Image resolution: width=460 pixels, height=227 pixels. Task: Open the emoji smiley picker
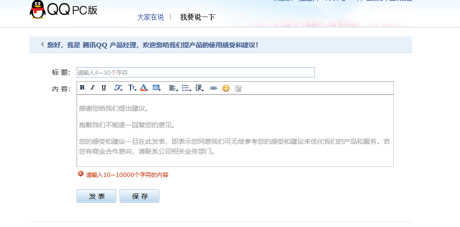coord(226,88)
